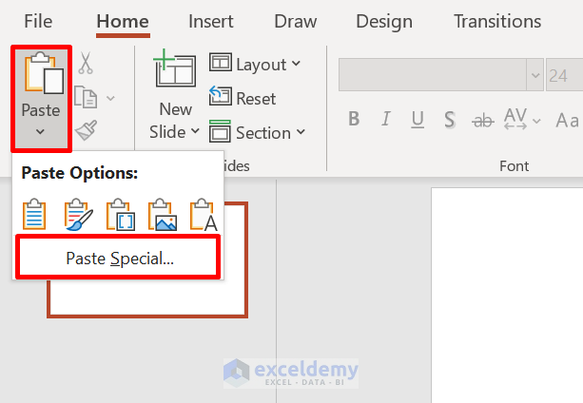
Task: Click the Reset slide button
Action: pyautogui.click(x=243, y=98)
